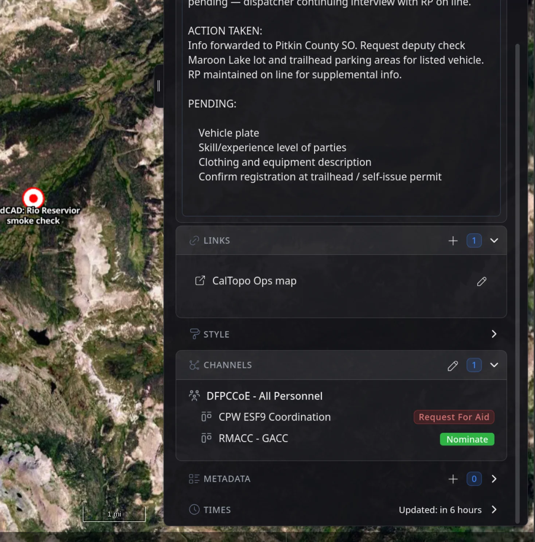
Task: Click the Times clock icon
Action: [x=194, y=510]
